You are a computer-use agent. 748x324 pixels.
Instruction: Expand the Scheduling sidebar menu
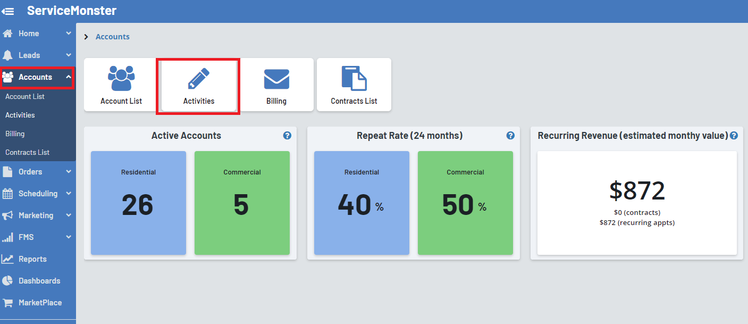point(37,194)
